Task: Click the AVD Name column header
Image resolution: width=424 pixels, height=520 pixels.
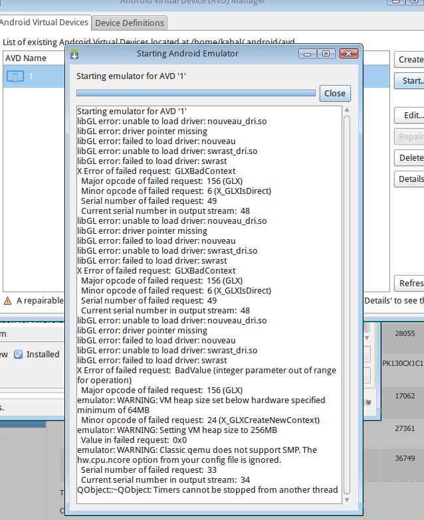Action: click(x=27, y=58)
